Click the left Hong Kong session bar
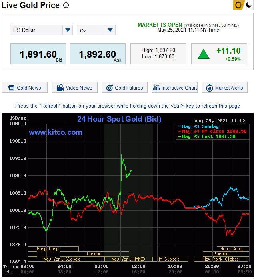 (x=53, y=249)
